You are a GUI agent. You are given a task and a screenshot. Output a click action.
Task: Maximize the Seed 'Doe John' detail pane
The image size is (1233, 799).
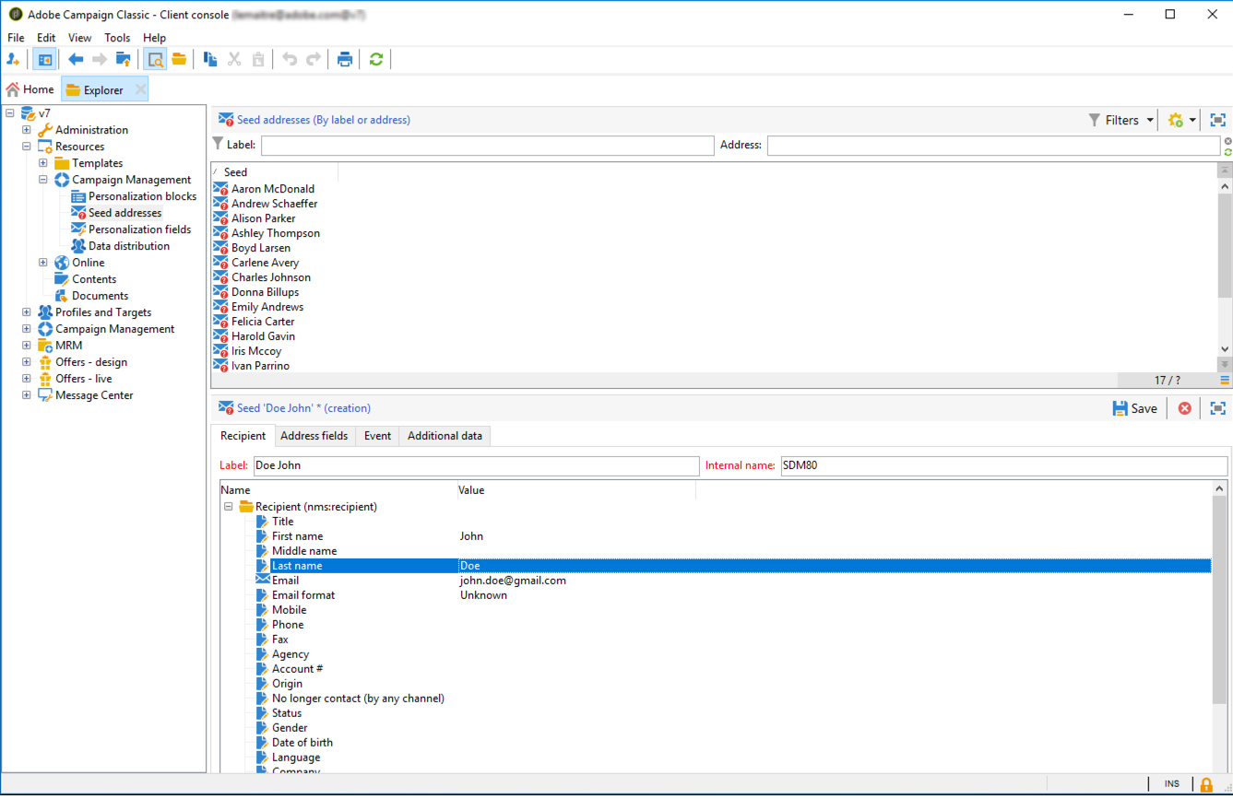point(1217,408)
